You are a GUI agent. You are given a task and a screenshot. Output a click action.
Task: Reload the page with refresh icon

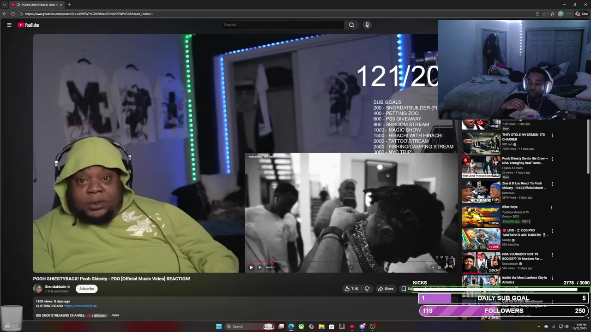point(13,14)
